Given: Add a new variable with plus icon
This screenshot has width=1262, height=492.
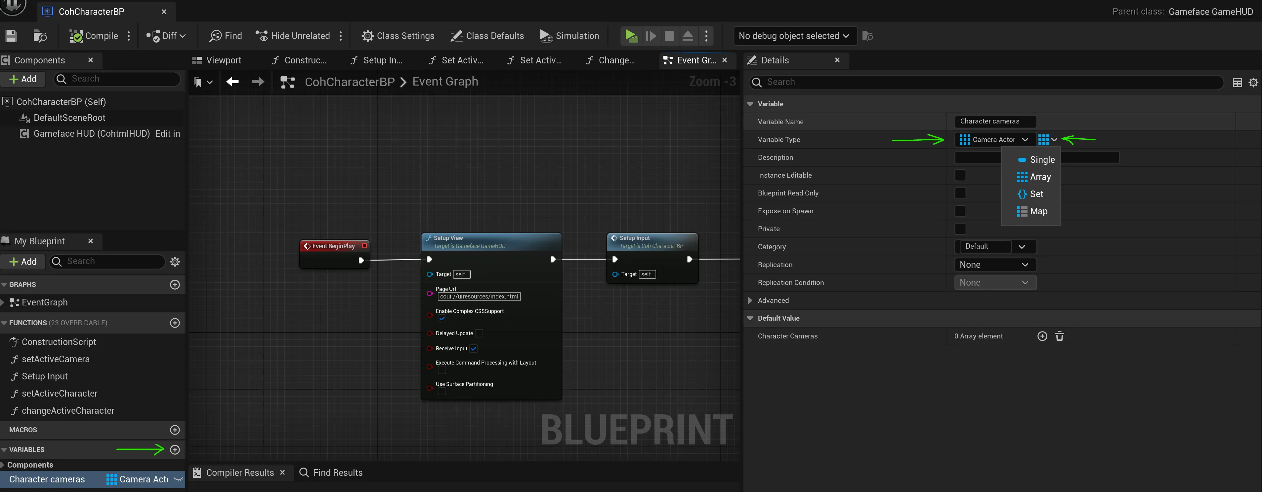Looking at the screenshot, I should coord(175,449).
